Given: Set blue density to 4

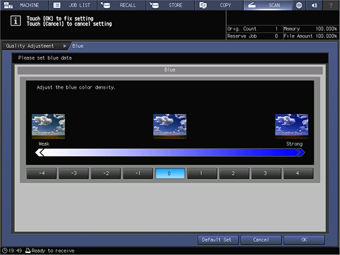Looking at the screenshot, I should [299, 174].
